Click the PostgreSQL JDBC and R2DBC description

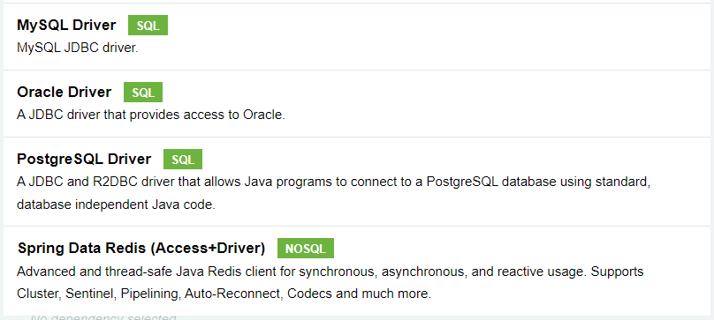point(333,193)
